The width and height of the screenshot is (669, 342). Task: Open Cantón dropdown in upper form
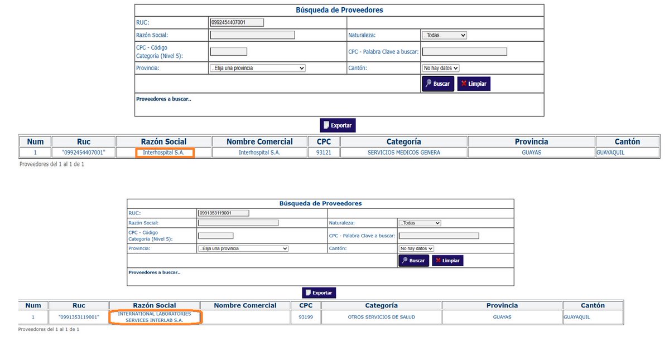[440, 68]
